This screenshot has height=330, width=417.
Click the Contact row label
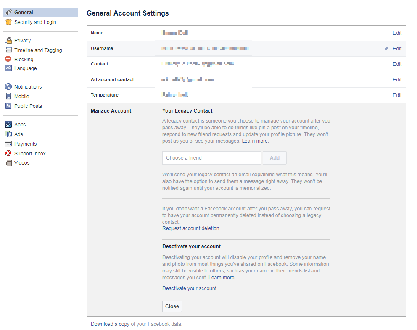pos(100,64)
